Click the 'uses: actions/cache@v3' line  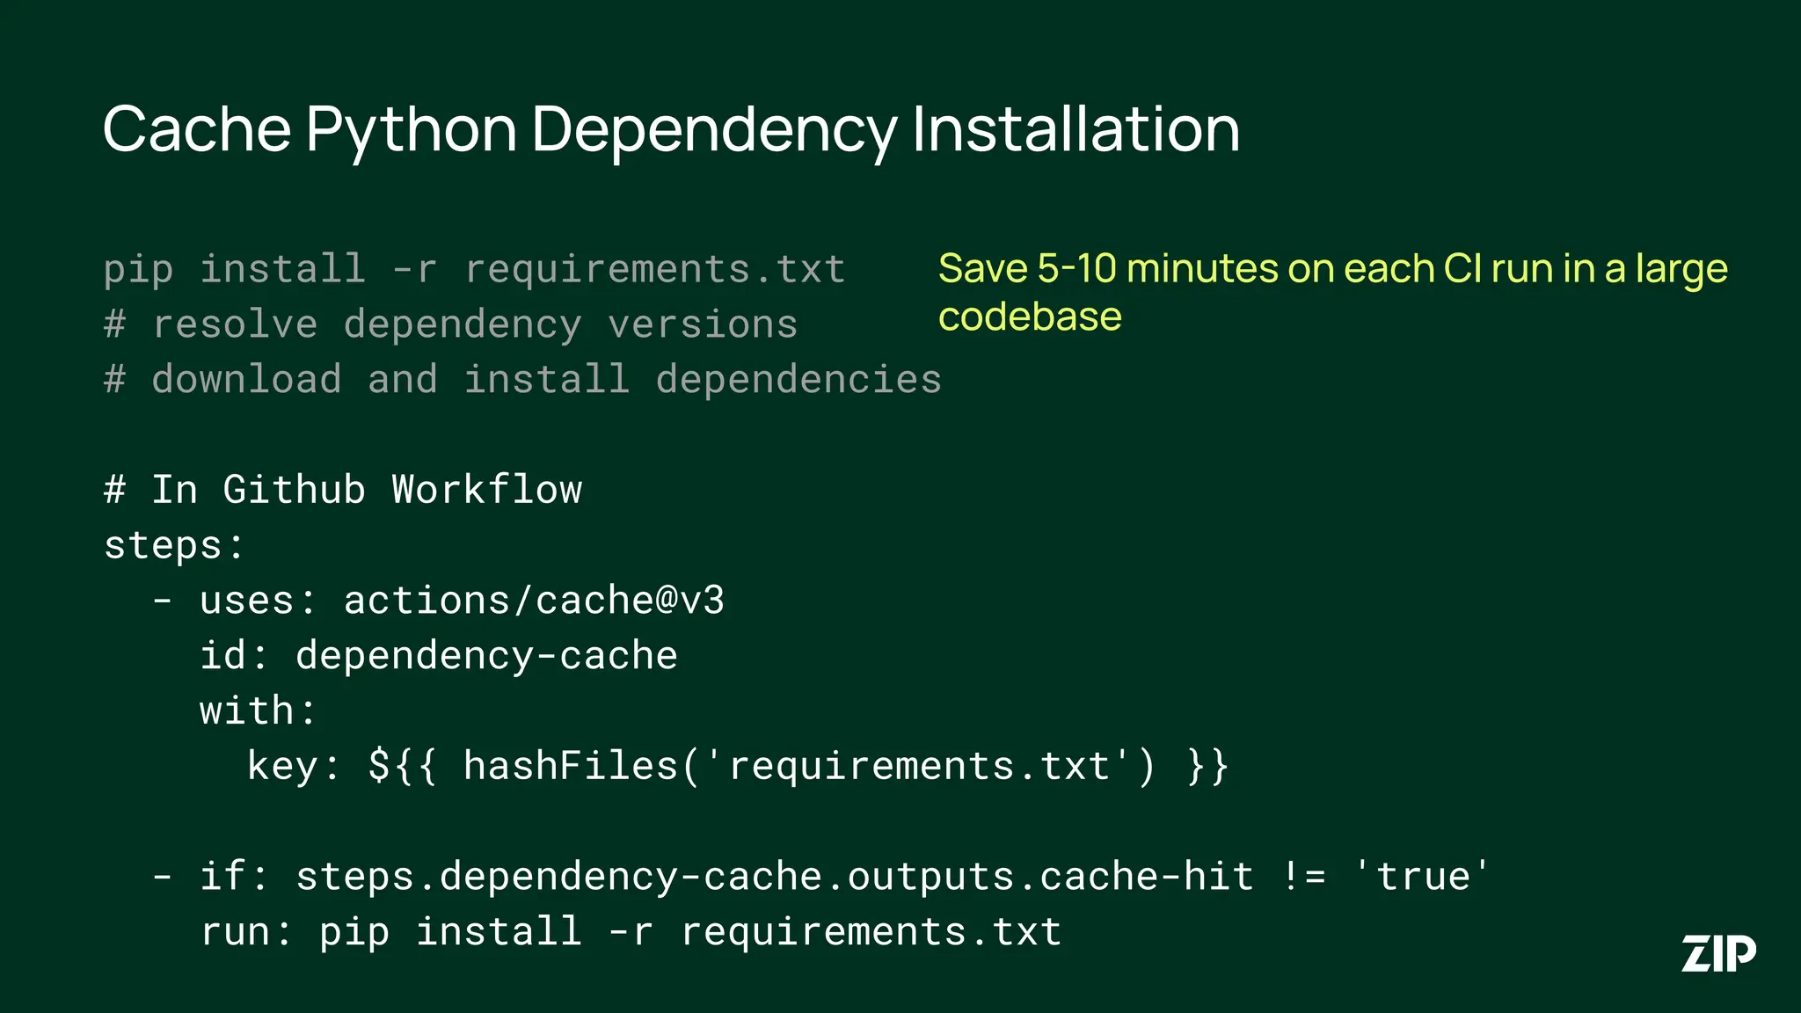(x=438, y=601)
